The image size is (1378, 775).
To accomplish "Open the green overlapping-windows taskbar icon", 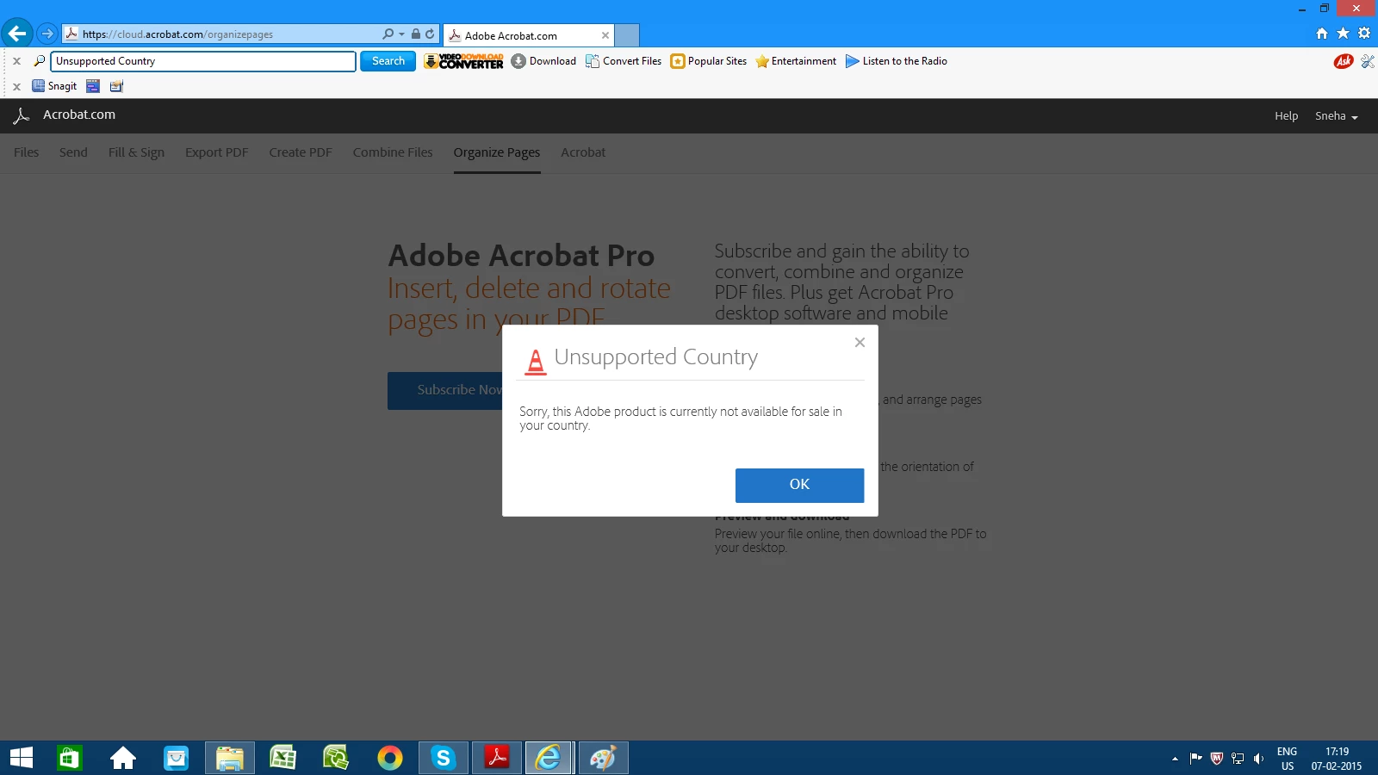I will [x=336, y=758].
